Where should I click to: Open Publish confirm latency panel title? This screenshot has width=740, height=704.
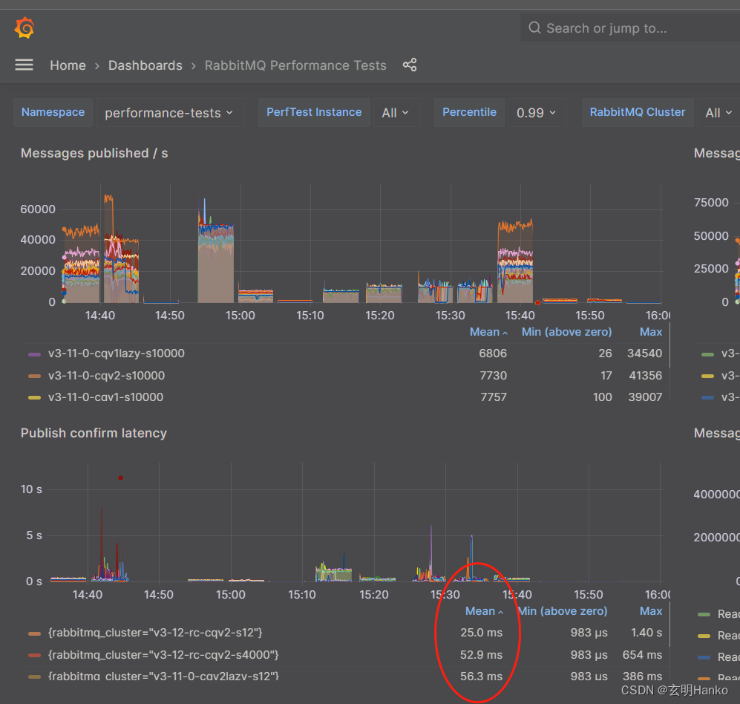coord(94,433)
